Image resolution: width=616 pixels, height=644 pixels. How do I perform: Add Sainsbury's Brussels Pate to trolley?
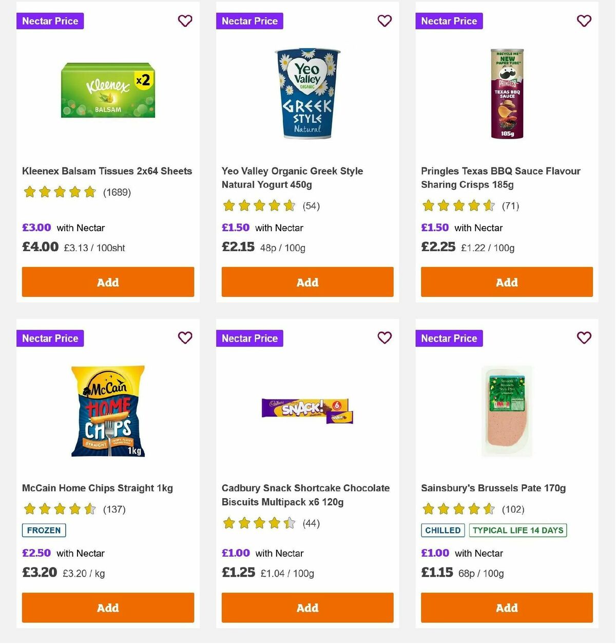pos(507,608)
